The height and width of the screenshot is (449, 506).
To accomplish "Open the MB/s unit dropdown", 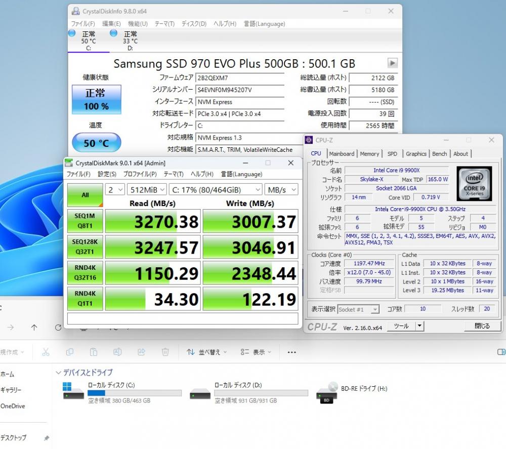I will click(x=281, y=190).
